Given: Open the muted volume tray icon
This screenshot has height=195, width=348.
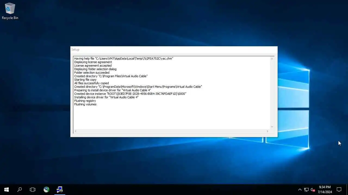Looking at the screenshot, I should [313, 190].
